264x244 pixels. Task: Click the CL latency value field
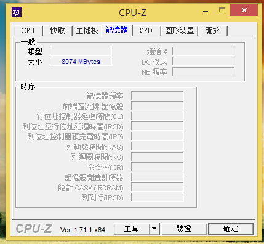point(158,116)
